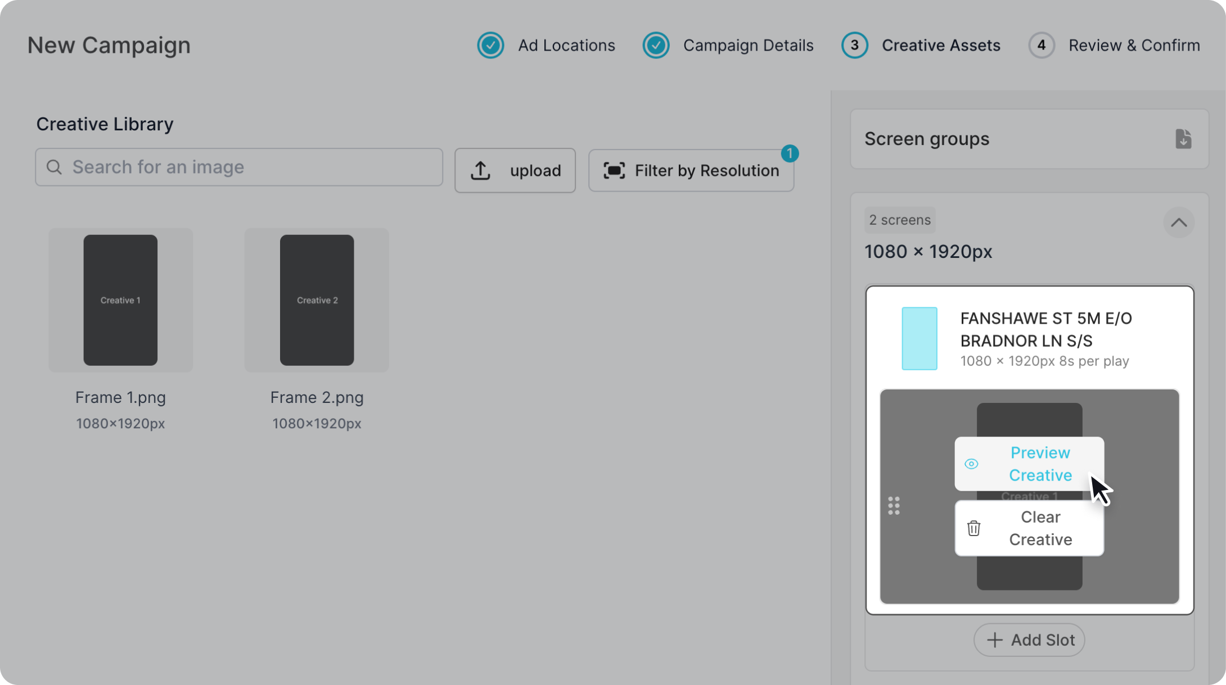Click the resolution filter frame icon
Image resolution: width=1226 pixels, height=685 pixels.
[614, 171]
